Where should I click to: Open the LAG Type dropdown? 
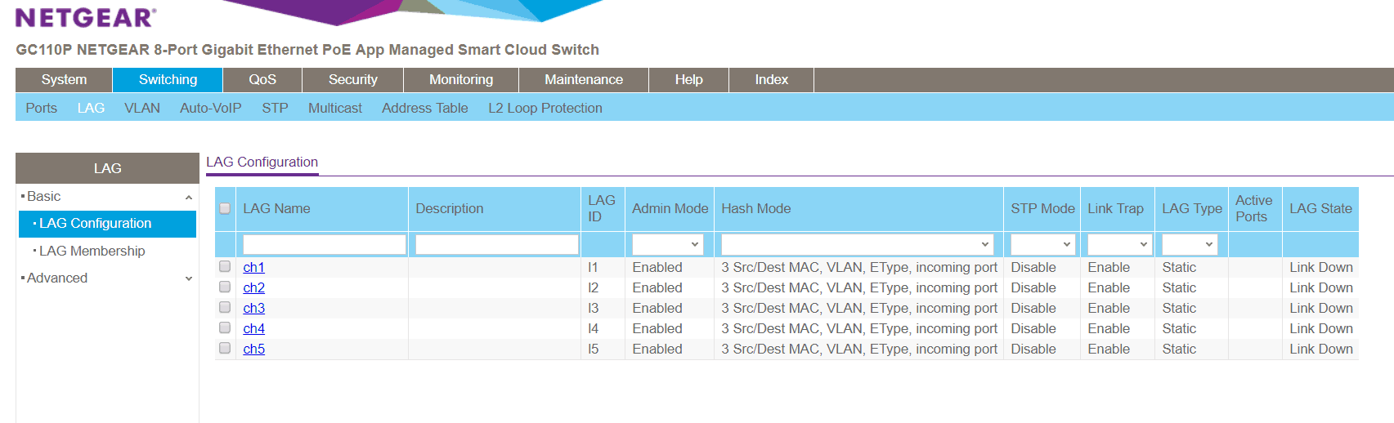point(1189,244)
